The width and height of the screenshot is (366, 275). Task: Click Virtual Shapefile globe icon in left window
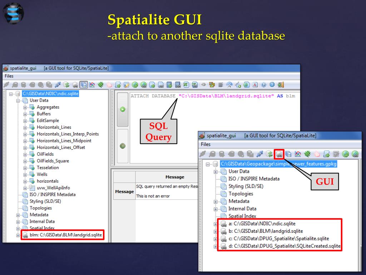coord(144,85)
